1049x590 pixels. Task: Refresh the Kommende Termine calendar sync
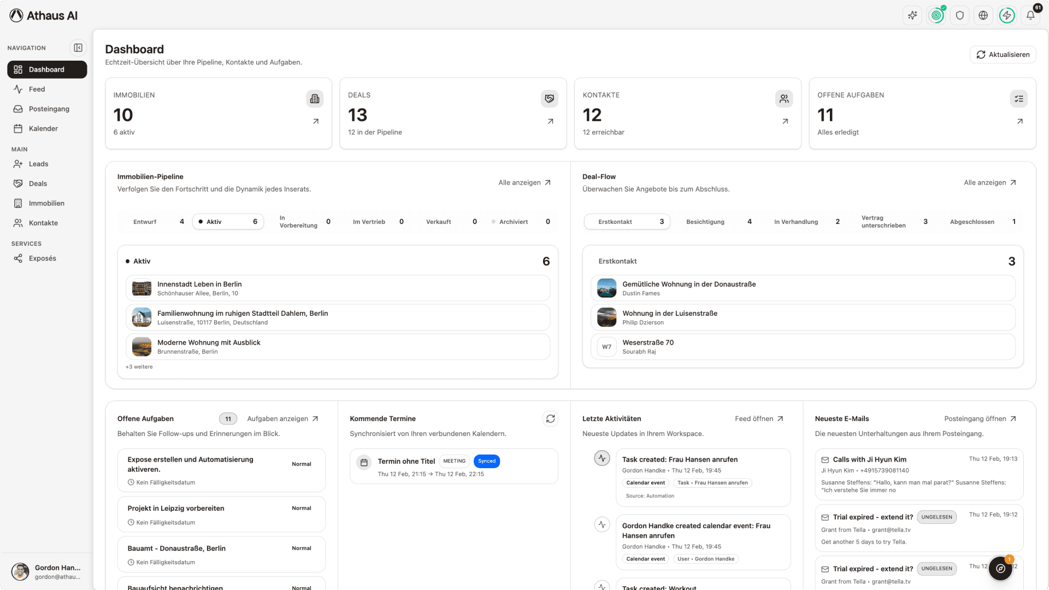(x=550, y=418)
